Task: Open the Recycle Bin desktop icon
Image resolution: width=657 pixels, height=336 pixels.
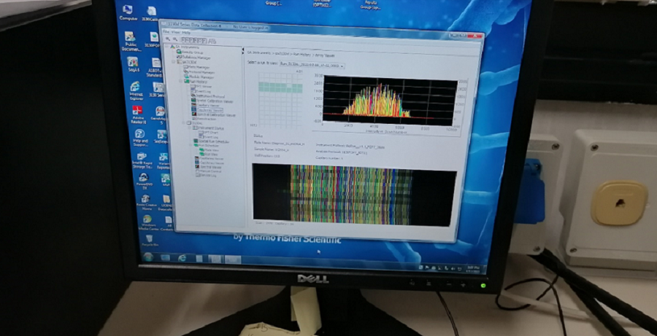Action: (149, 238)
